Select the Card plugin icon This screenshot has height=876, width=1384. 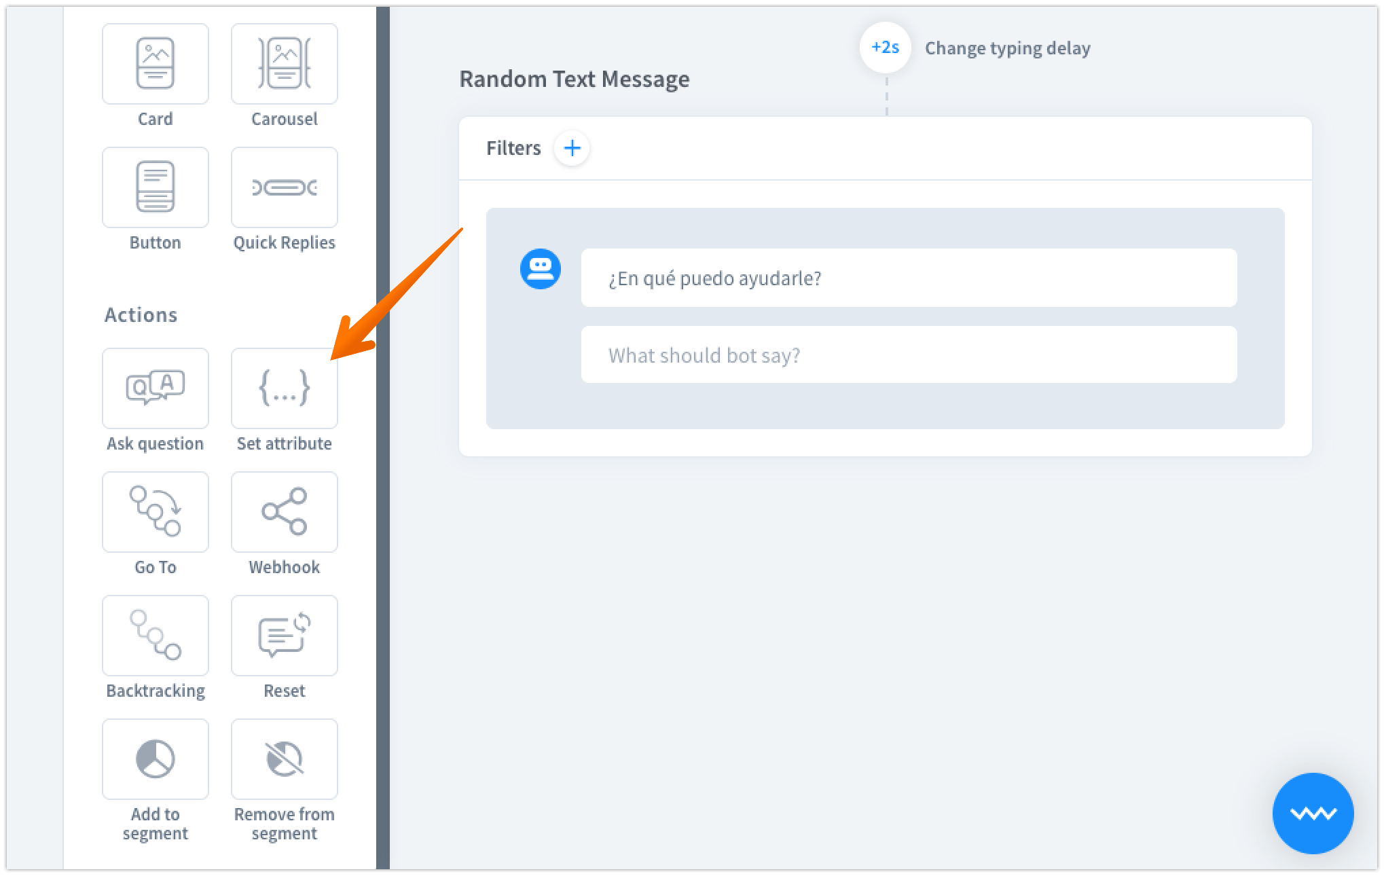click(x=156, y=64)
